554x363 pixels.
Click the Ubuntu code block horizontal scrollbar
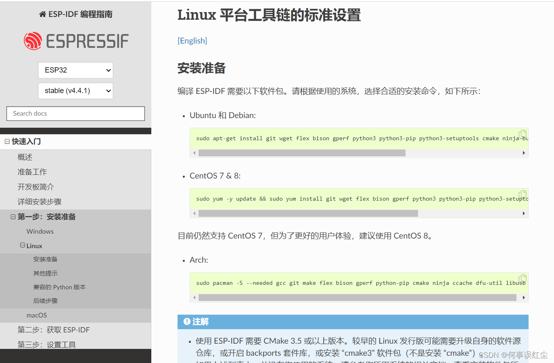tap(302, 153)
